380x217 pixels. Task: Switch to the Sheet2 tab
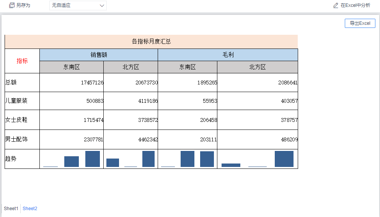(30, 208)
